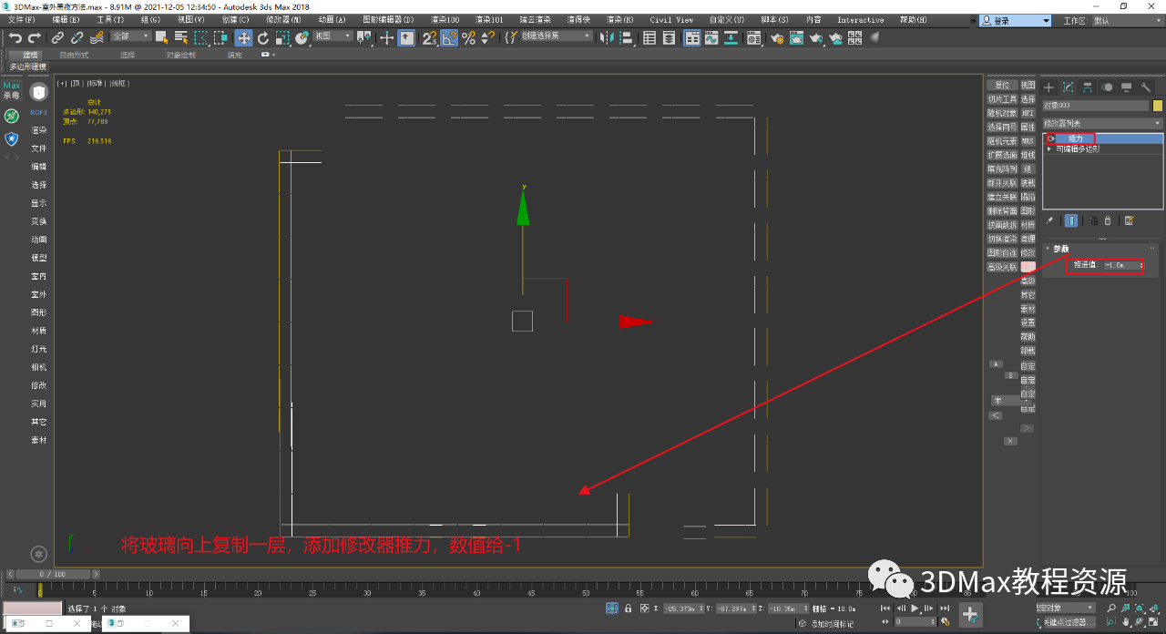The width and height of the screenshot is (1166, 634).
Task: Switch to the Modify command panel icon
Action: (x=1069, y=87)
